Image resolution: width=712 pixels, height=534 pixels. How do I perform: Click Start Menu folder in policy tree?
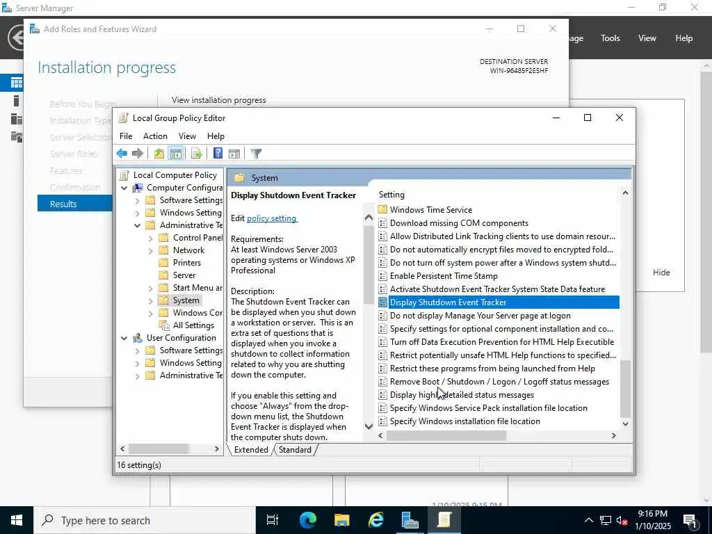[191, 288]
